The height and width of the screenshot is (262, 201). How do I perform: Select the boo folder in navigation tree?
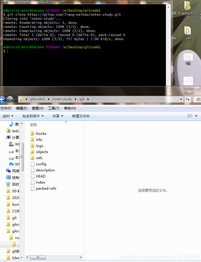(x=13, y=204)
